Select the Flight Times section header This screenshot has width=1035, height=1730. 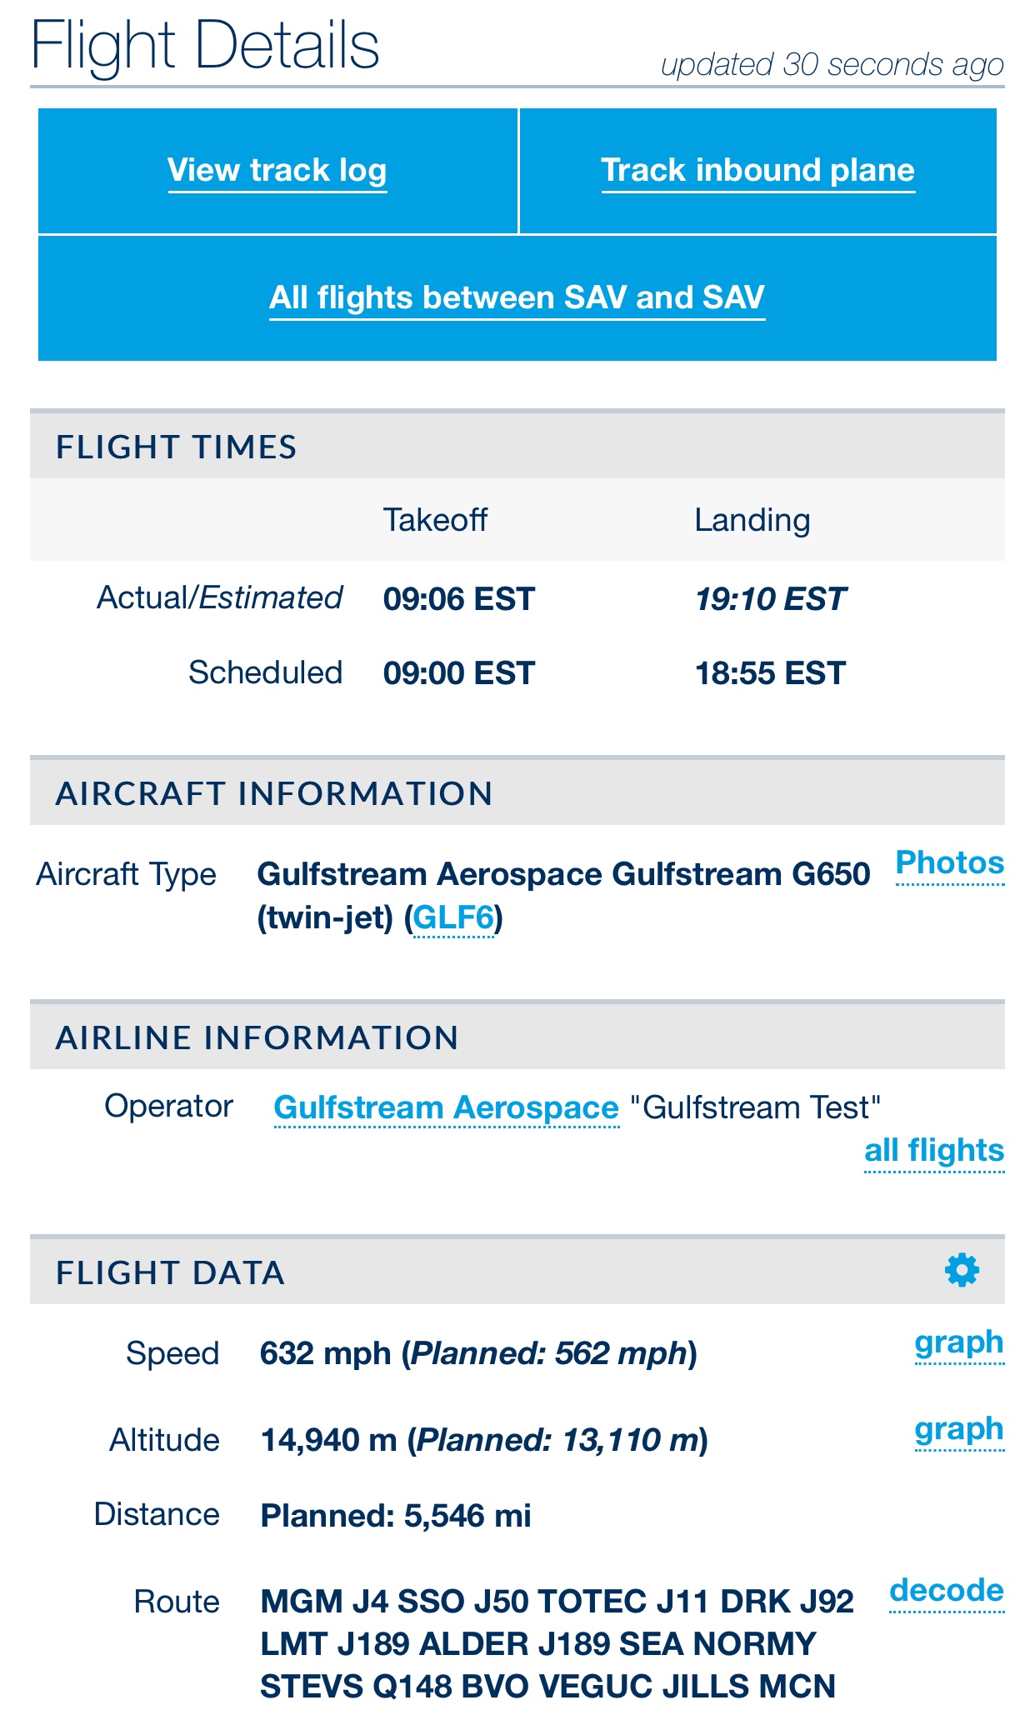517,446
